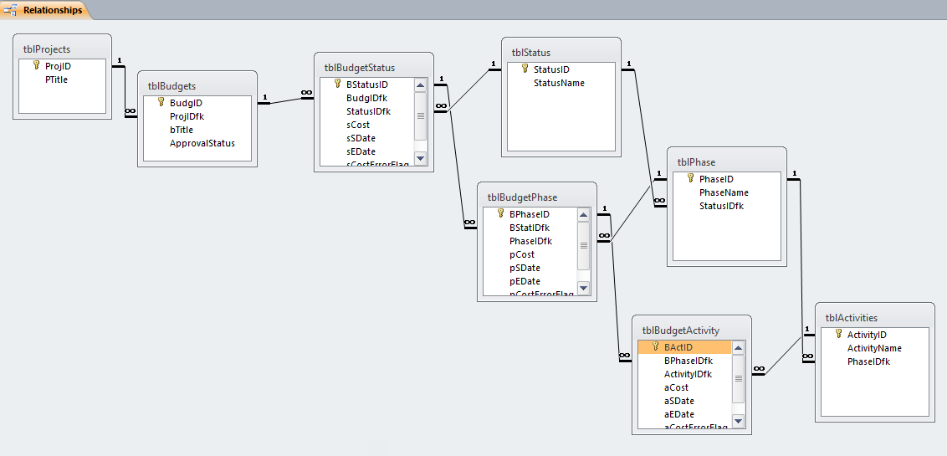The height and width of the screenshot is (456, 947).
Task: Select the PhaseIDfk field in tblBudgetPhase
Action: (530, 240)
